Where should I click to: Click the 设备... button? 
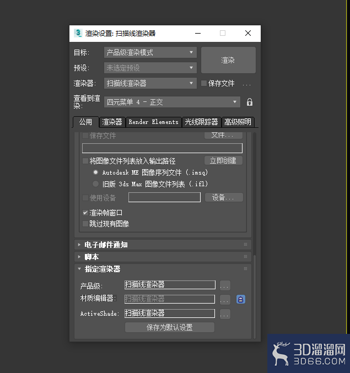[x=224, y=197]
